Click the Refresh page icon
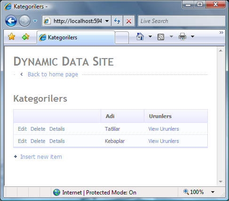 tap(117, 21)
